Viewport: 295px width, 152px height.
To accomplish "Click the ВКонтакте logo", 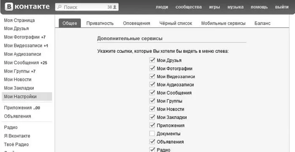I will (27, 7).
